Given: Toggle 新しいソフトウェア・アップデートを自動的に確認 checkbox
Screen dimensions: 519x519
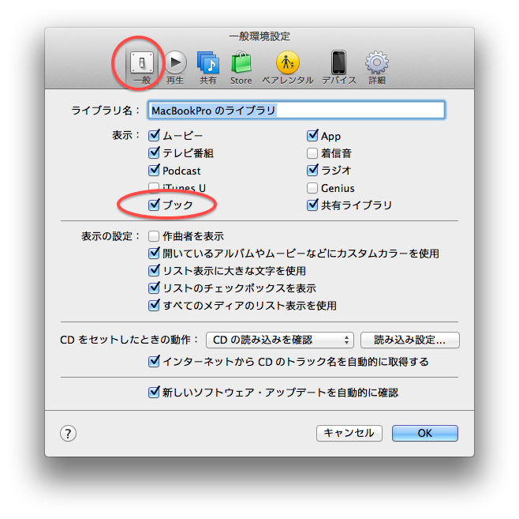Looking at the screenshot, I should pyautogui.click(x=154, y=393).
